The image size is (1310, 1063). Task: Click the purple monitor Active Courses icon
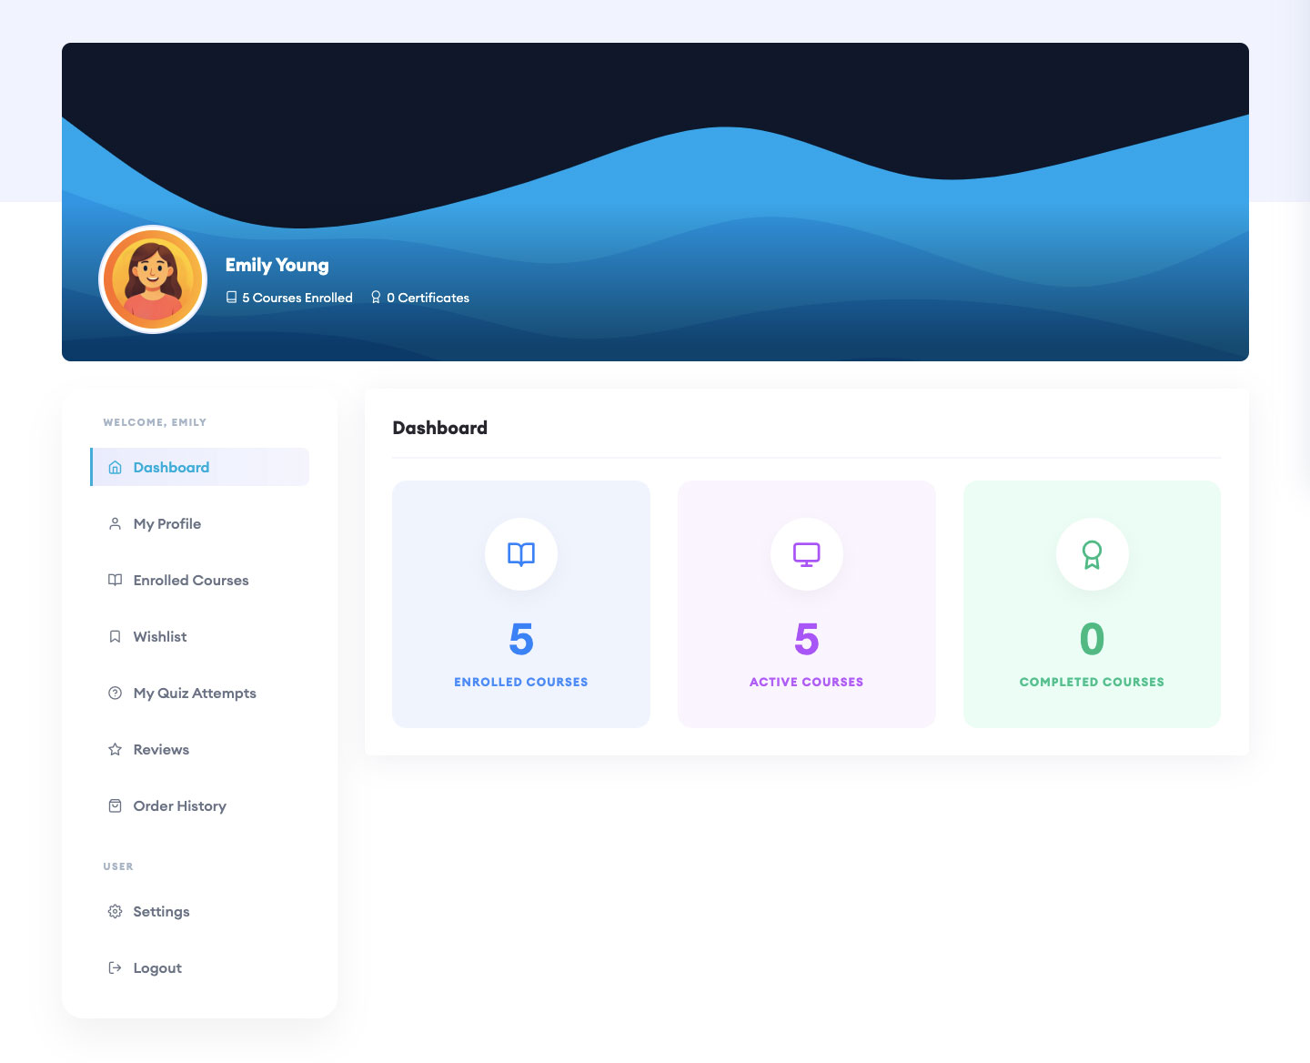pyautogui.click(x=806, y=553)
